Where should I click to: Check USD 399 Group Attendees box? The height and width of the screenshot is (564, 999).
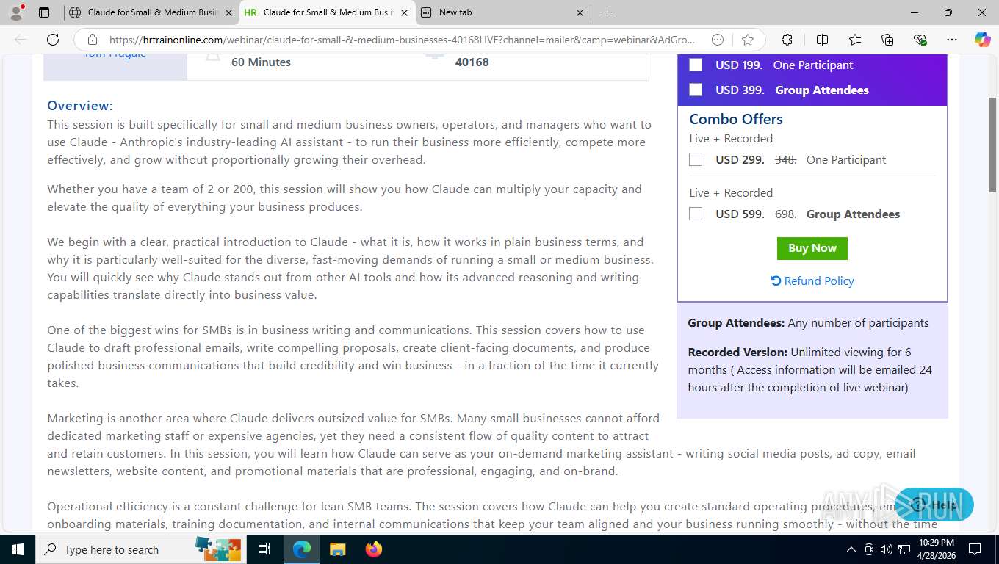pos(696,90)
